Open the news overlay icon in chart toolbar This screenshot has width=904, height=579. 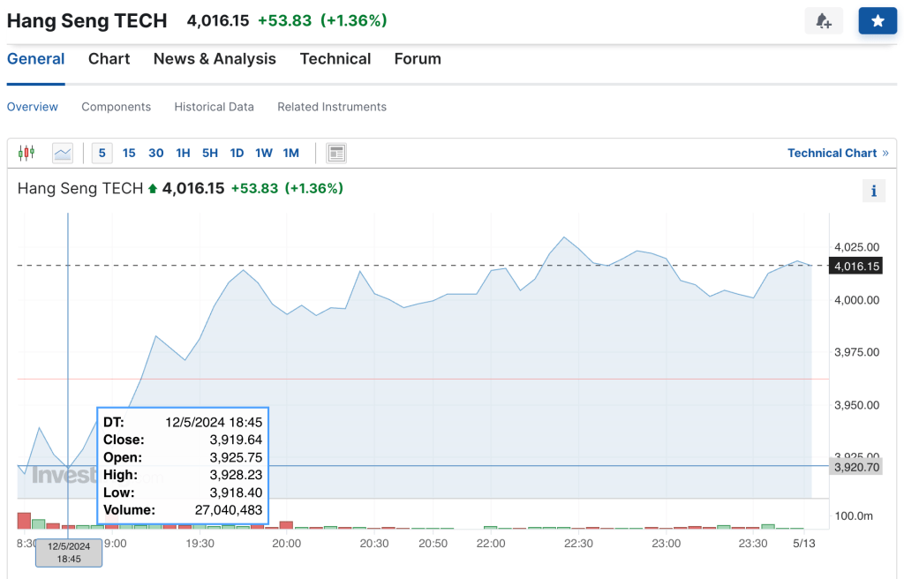(x=336, y=153)
